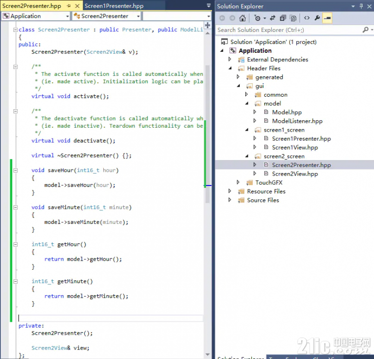Select the Model.hpp file icon
This screenshot has width=374, height=359.
266,112
